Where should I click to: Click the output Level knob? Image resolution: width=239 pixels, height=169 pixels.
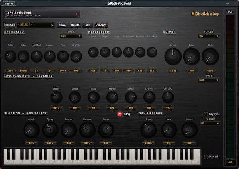[173, 57]
